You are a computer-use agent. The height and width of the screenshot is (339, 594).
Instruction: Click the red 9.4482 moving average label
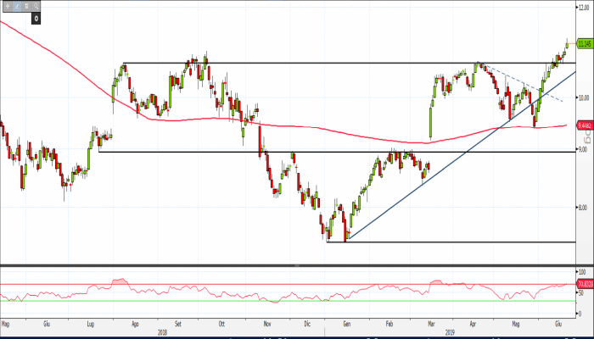[x=584, y=125]
